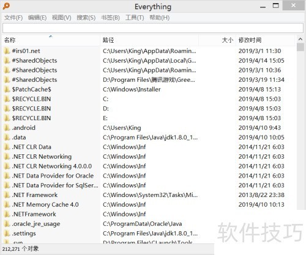Open the 帮助(H) menu
Image resolution: width=306 pixels, height=255 pixels.
click(x=159, y=18)
